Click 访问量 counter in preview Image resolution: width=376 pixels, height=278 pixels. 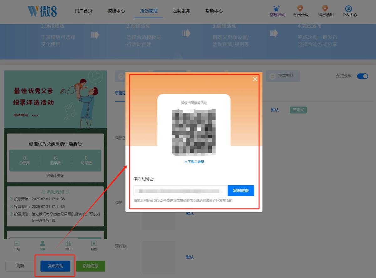click(86, 160)
